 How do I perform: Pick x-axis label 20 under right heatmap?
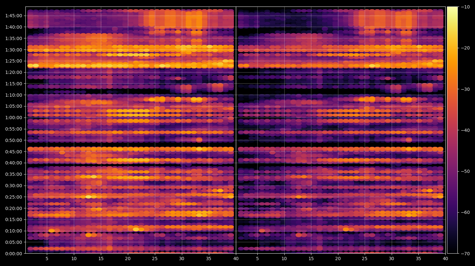point(338,259)
